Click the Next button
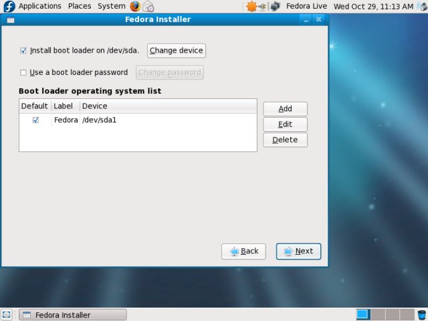This screenshot has width=428, height=321. (x=298, y=251)
